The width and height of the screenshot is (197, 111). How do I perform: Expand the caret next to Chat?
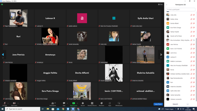coord(67,103)
